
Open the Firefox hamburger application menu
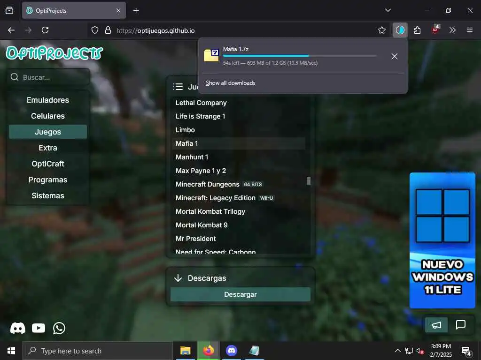pyautogui.click(x=470, y=30)
